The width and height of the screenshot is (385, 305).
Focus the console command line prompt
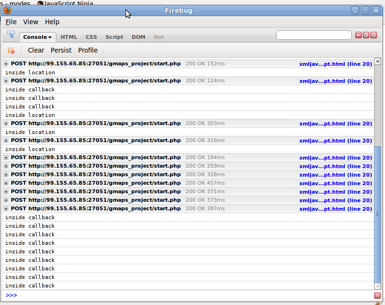pos(189,295)
